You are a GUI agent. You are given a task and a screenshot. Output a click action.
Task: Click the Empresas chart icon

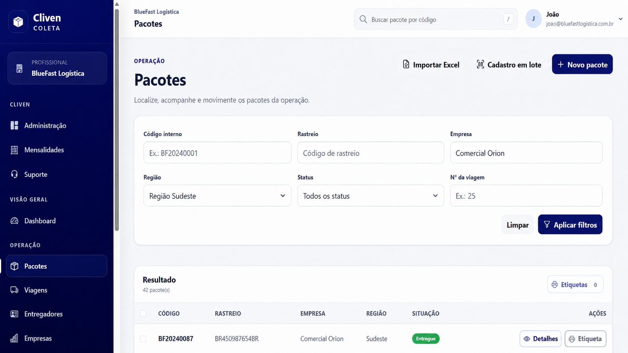14,338
